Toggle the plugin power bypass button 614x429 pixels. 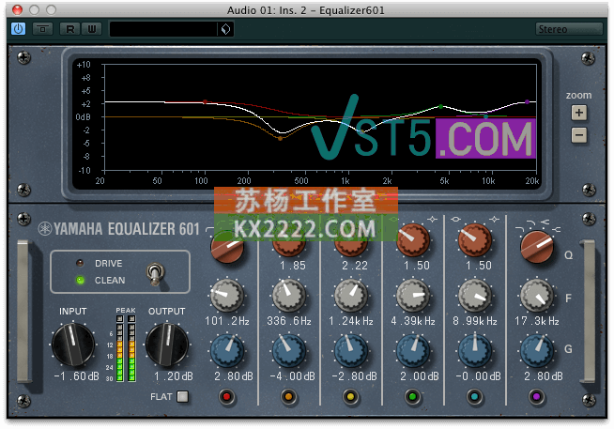pyautogui.click(x=18, y=29)
